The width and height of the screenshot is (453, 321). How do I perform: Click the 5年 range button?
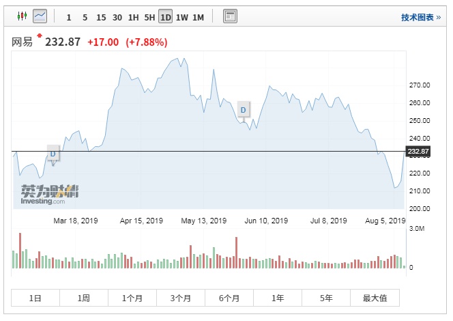pos(326,298)
